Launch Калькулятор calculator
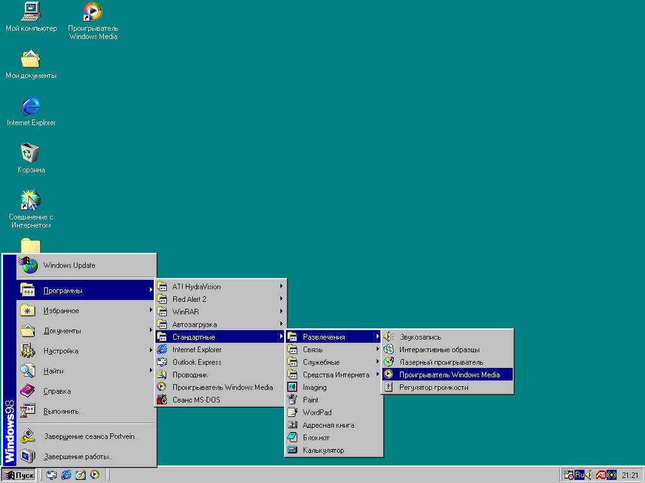This screenshot has width=645, height=483. [334, 450]
